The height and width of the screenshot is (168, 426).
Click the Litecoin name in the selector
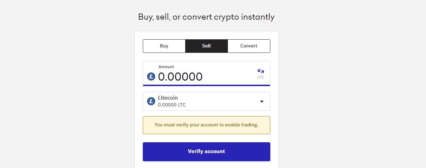(168, 98)
